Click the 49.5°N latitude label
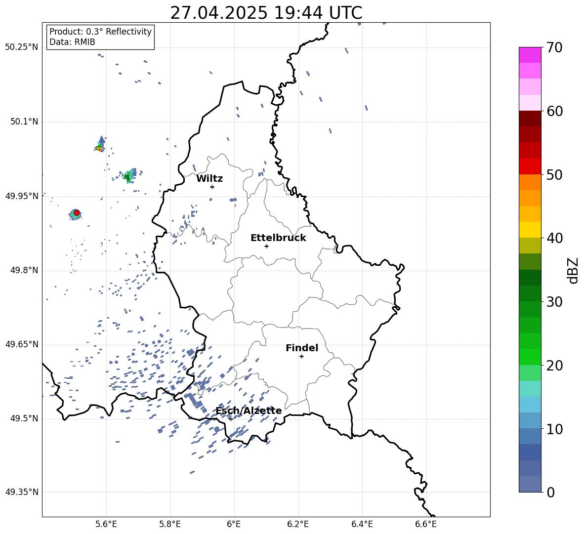Image resolution: width=585 pixels, height=534 pixels. 24,418
